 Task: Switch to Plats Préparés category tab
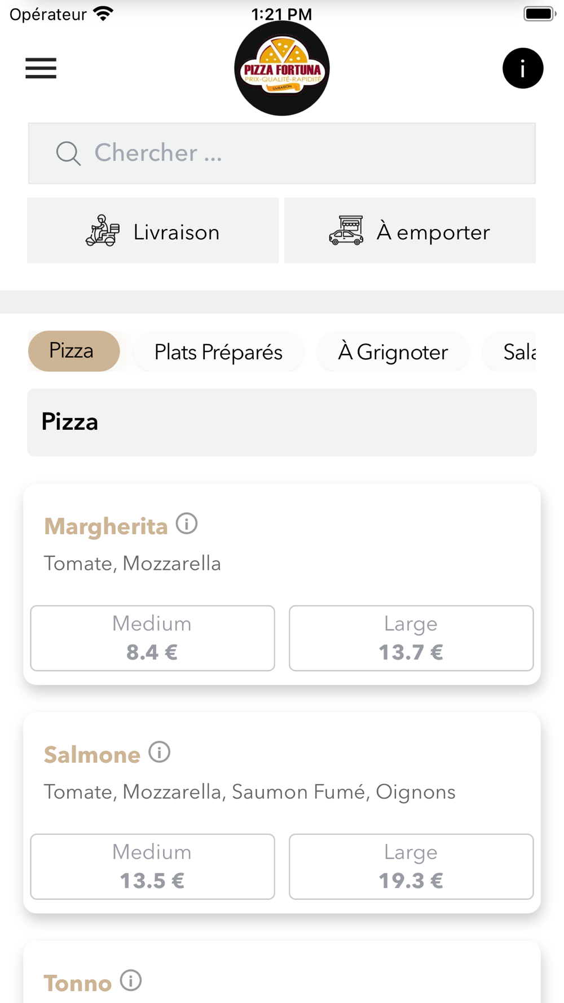tap(218, 352)
